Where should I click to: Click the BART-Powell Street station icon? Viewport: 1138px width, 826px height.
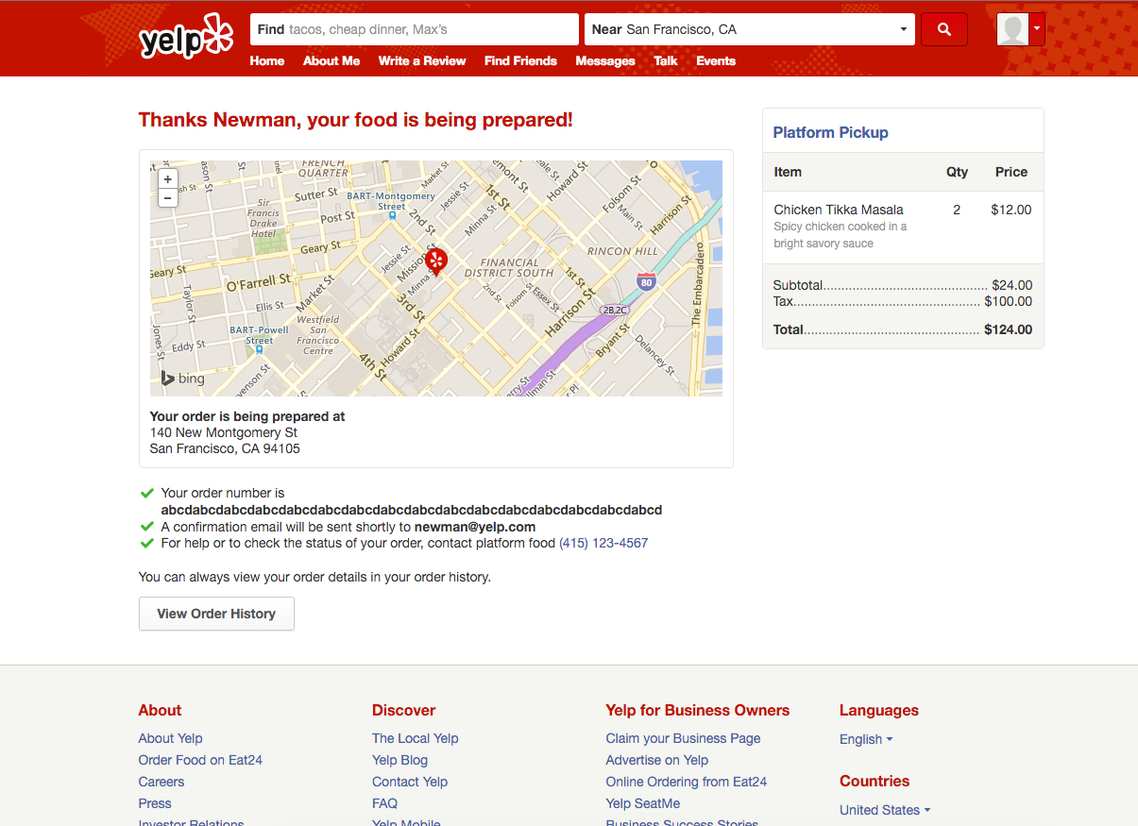tap(259, 349)
